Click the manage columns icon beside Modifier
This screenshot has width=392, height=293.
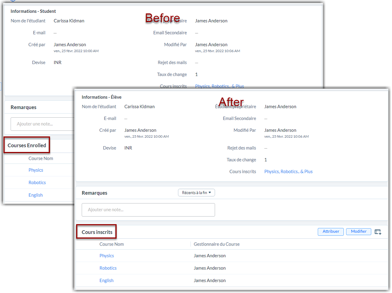(378, 232)
